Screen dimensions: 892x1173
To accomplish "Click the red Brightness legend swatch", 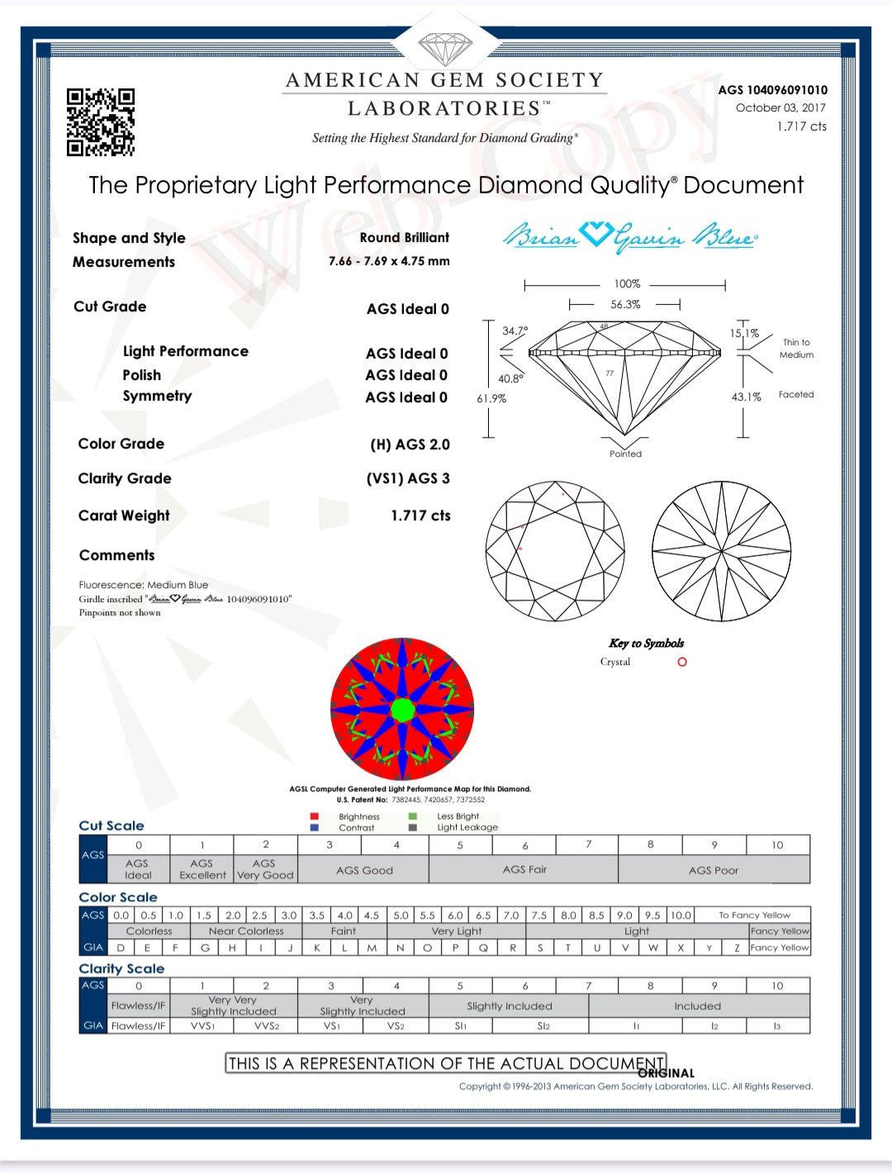I will (x=314, y=816).
